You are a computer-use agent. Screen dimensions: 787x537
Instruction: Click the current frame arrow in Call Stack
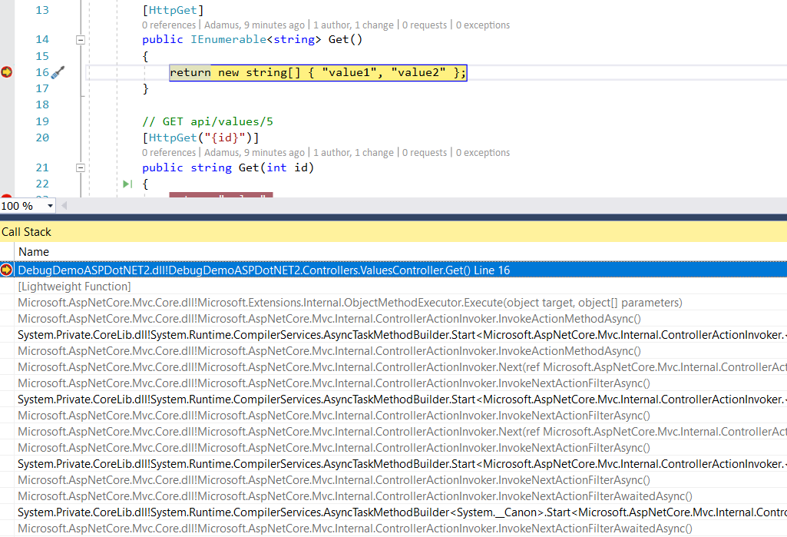click(7, 270)
